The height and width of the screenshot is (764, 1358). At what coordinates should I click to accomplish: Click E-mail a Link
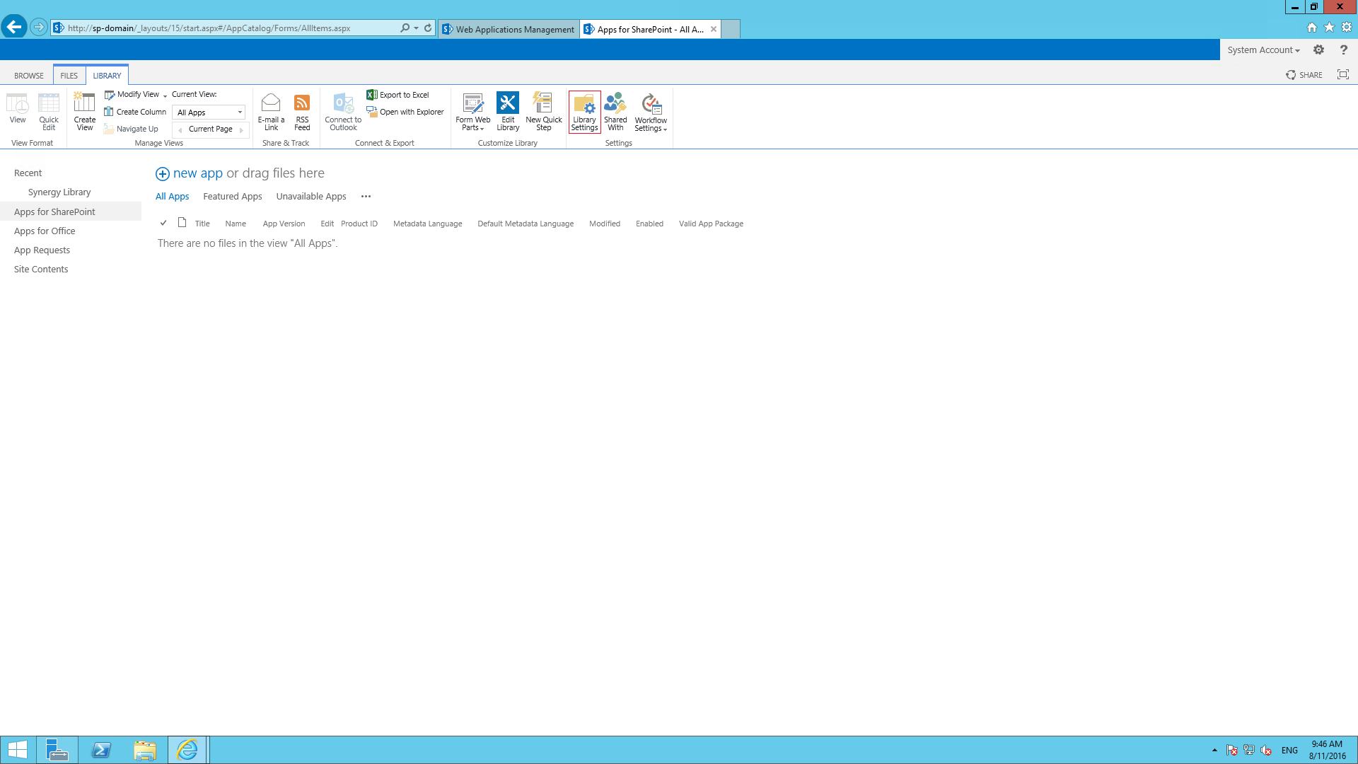click(x=271, y=112)
